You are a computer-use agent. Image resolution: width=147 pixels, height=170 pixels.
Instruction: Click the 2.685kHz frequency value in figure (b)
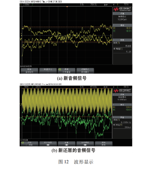point(126,122)
